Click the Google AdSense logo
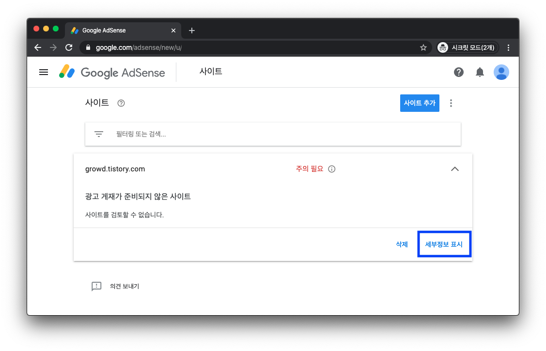 click(112, 72)
